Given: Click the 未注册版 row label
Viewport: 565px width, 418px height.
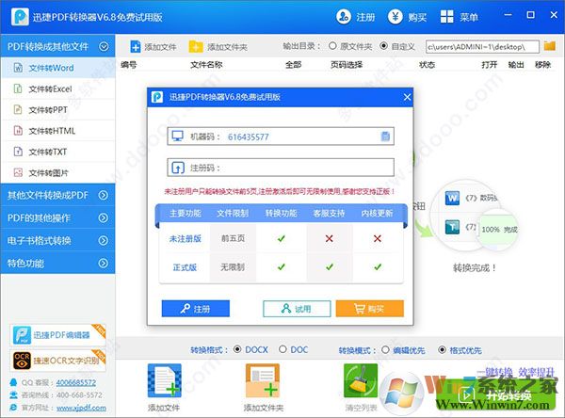Looking at the screenshot, I should point(186,238).
